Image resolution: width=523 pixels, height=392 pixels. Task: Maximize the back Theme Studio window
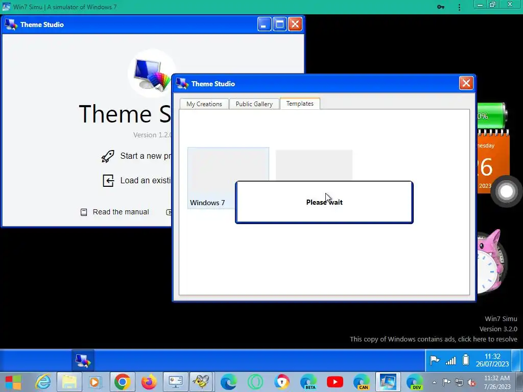[279, 24]
